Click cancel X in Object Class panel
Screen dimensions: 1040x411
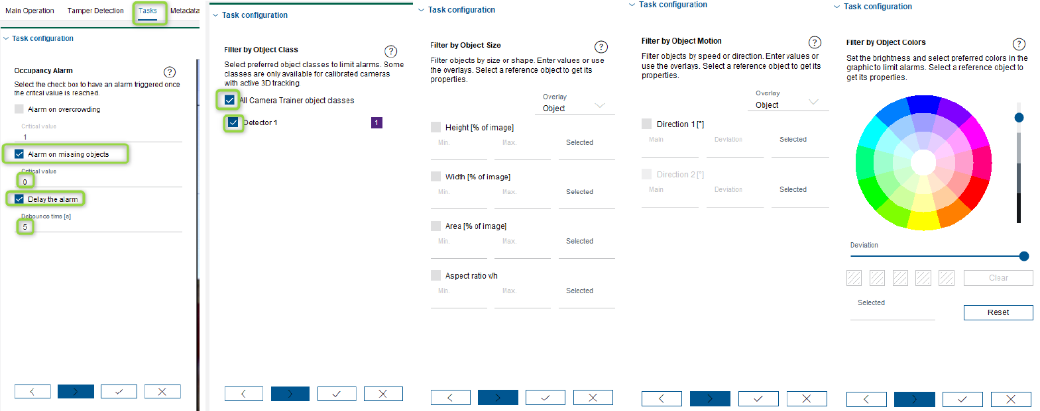click(383, 394)
